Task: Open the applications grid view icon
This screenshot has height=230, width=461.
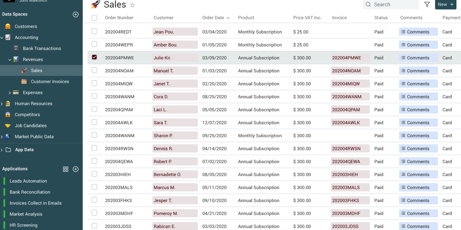Action: pyautogui.click(x=66, y=169)
